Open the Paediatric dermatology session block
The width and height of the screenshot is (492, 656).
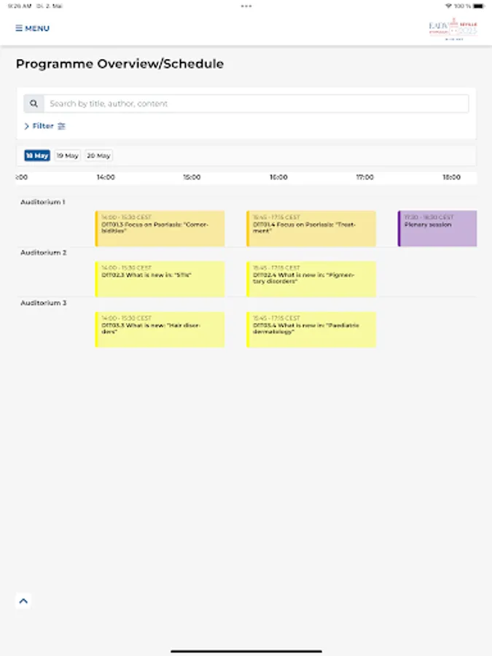click(x=311, y=329)
